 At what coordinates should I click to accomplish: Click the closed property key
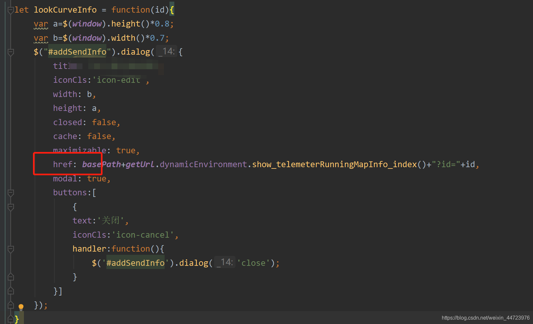click(x=68, y=122)
